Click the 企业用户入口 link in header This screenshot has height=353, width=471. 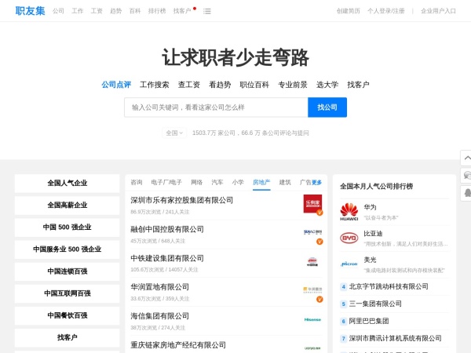click(438, 11)
